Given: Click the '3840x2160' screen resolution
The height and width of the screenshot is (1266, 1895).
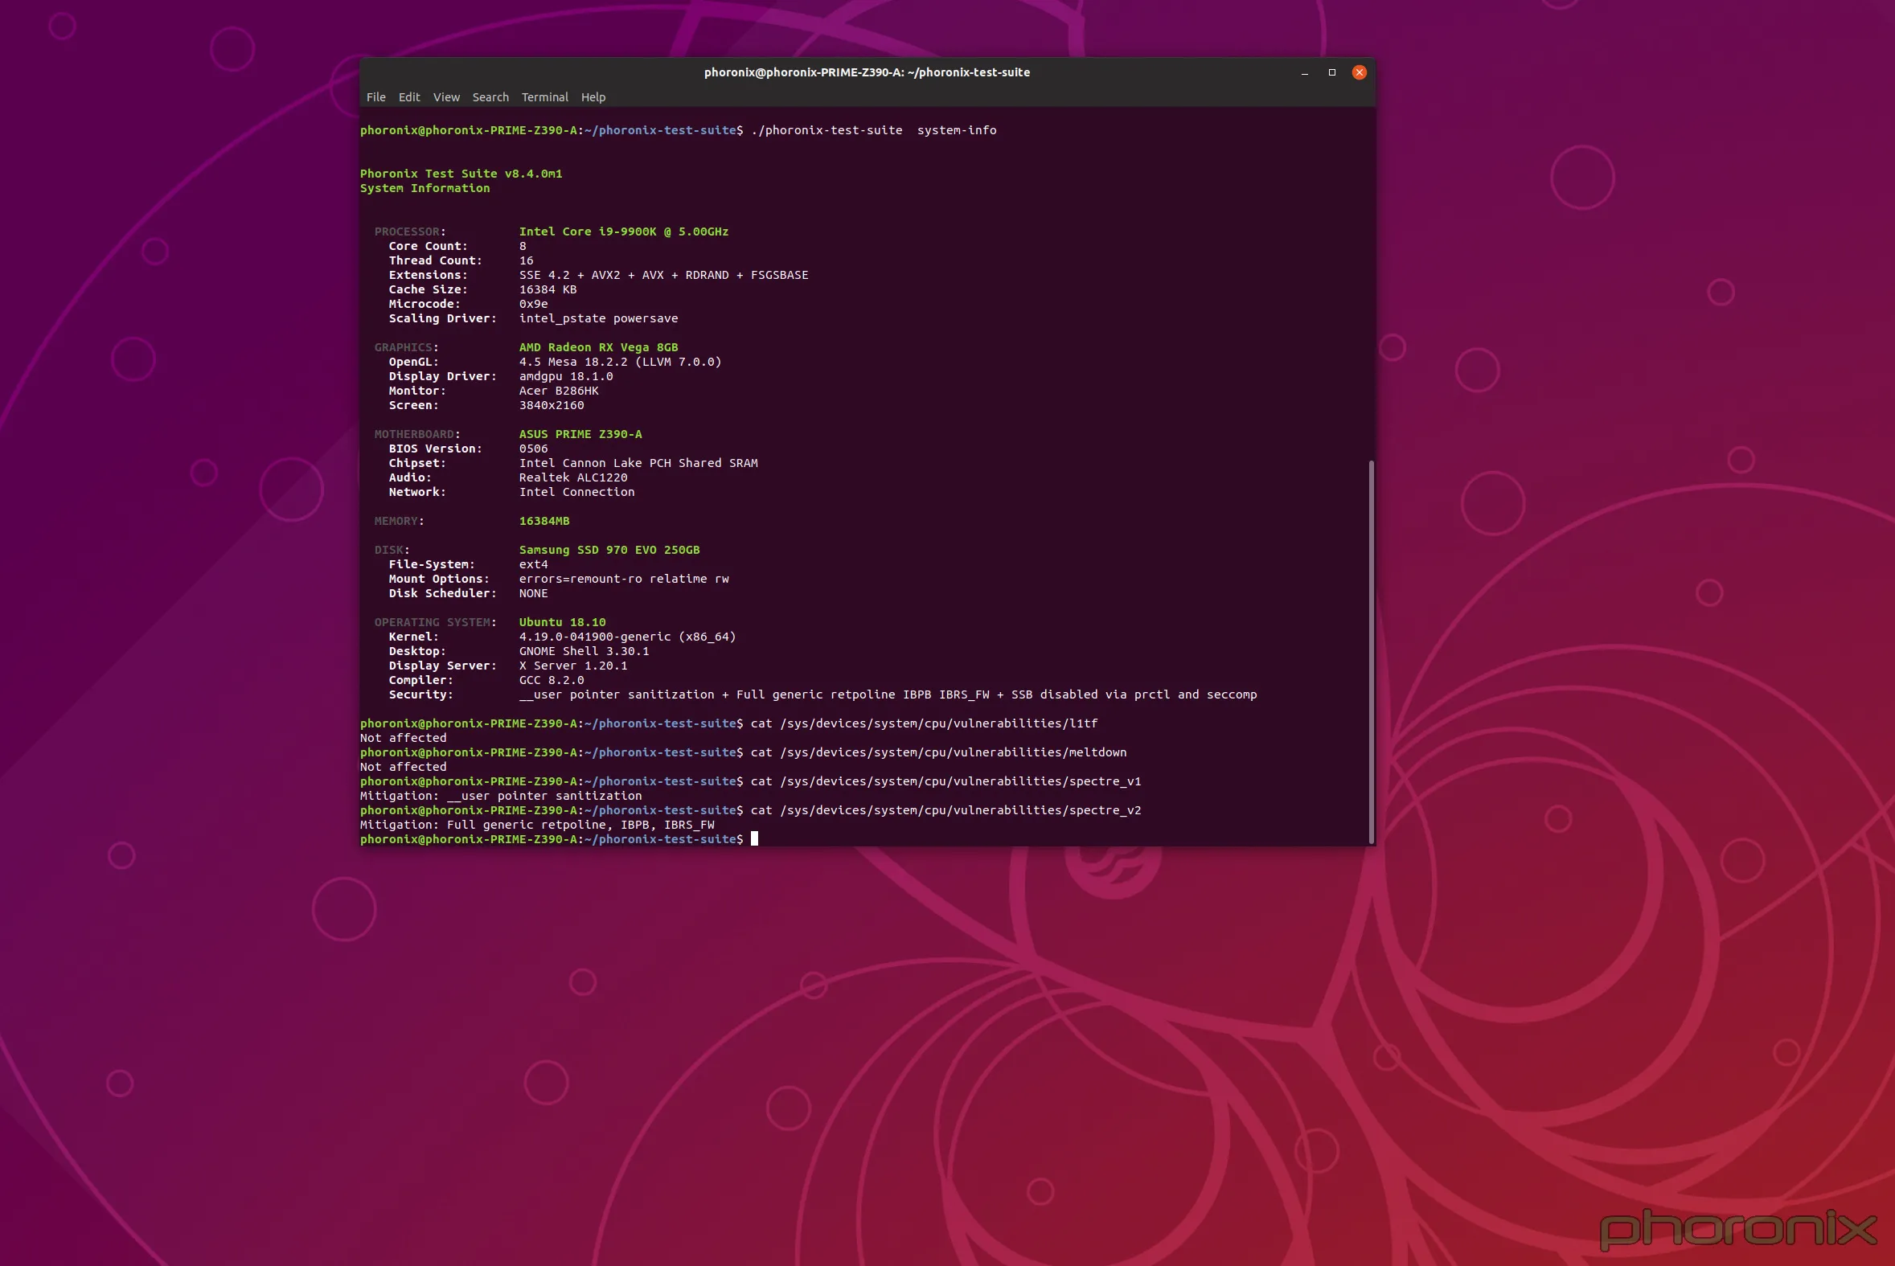Looking at the screenshot, I should 552,405.
